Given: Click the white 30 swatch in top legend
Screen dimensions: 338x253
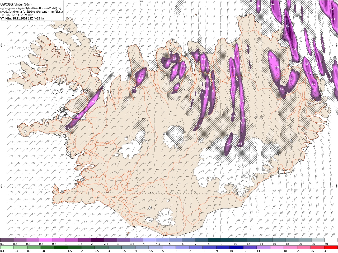Looking at the screenshot, I should click(x=331, y=240).
